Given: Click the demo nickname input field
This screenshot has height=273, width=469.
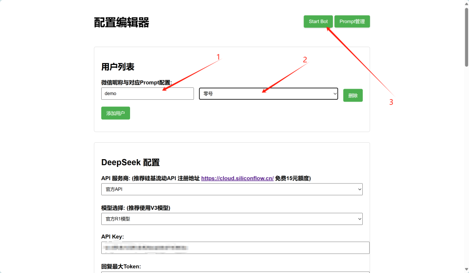Looking at the screenshot, I should click(x=147, y=93).
